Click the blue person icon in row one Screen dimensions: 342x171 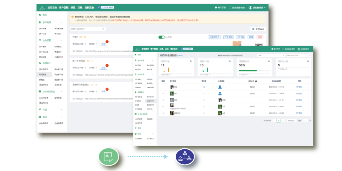(x=220, y=87)
